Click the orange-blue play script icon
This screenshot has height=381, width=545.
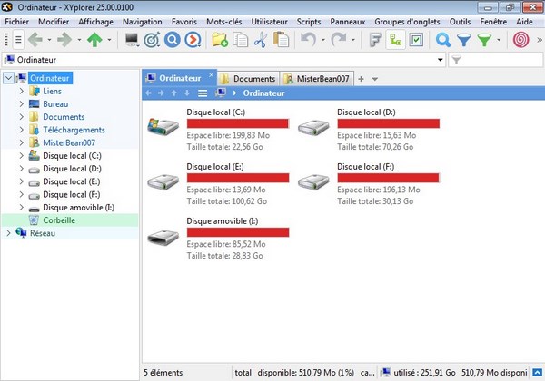tap(193, 40)
